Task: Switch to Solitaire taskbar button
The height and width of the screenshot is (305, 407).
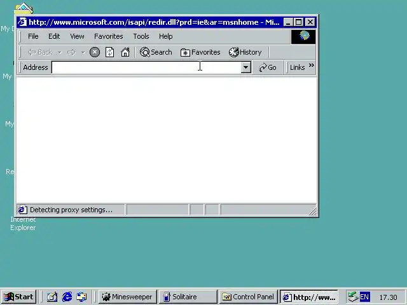Action: tap(188, 297)
